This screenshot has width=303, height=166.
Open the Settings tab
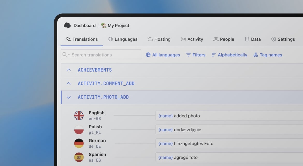tap(283, 39)
